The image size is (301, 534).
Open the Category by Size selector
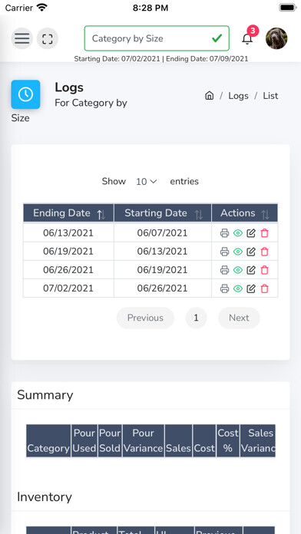157,38
